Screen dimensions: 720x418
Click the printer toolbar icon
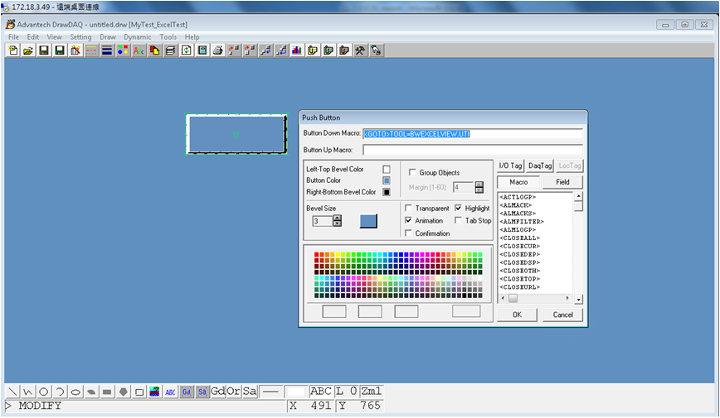pyautogui.click(x=217, y=50)
